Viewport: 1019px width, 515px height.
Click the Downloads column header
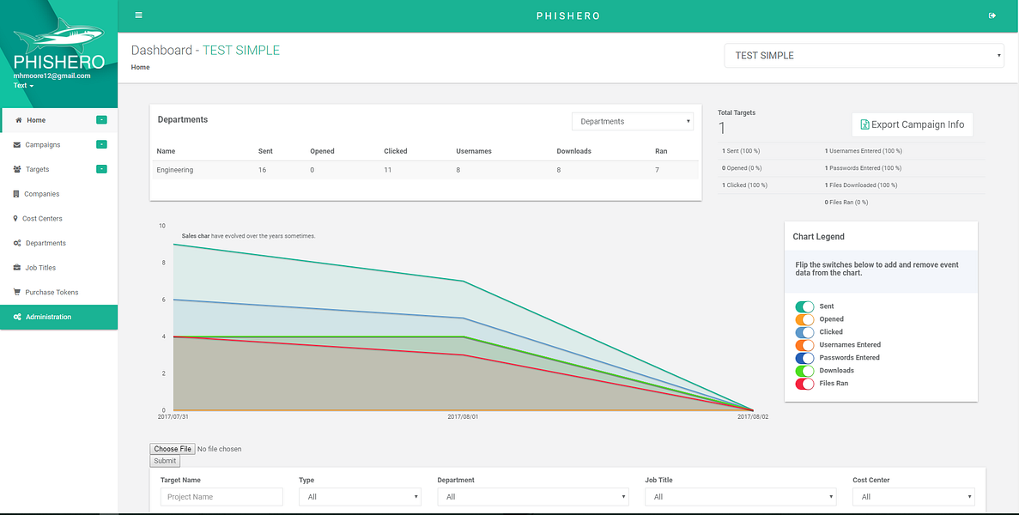pyautogui.click(x=573, y=151)
